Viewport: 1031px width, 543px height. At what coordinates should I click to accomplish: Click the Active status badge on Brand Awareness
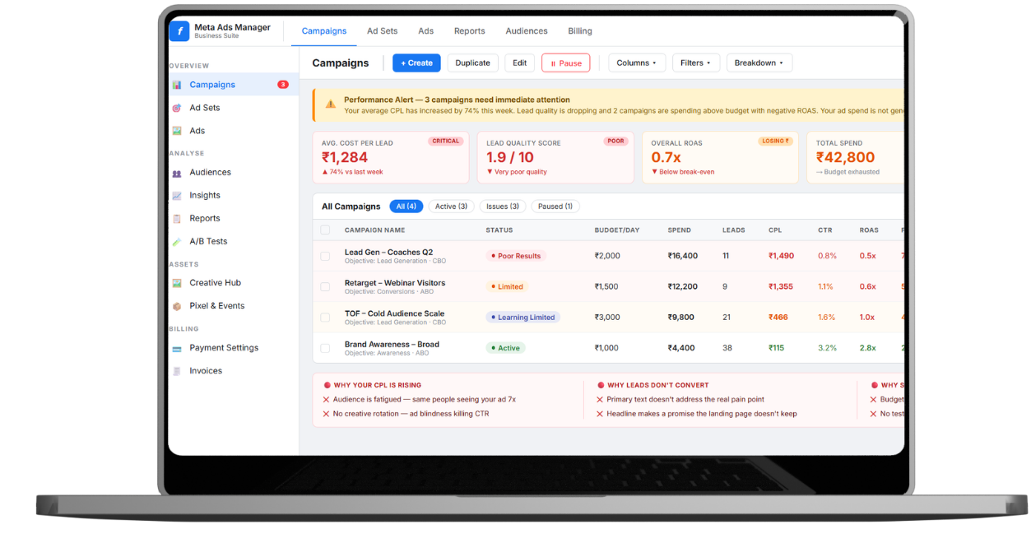click(x=505, y=348)
